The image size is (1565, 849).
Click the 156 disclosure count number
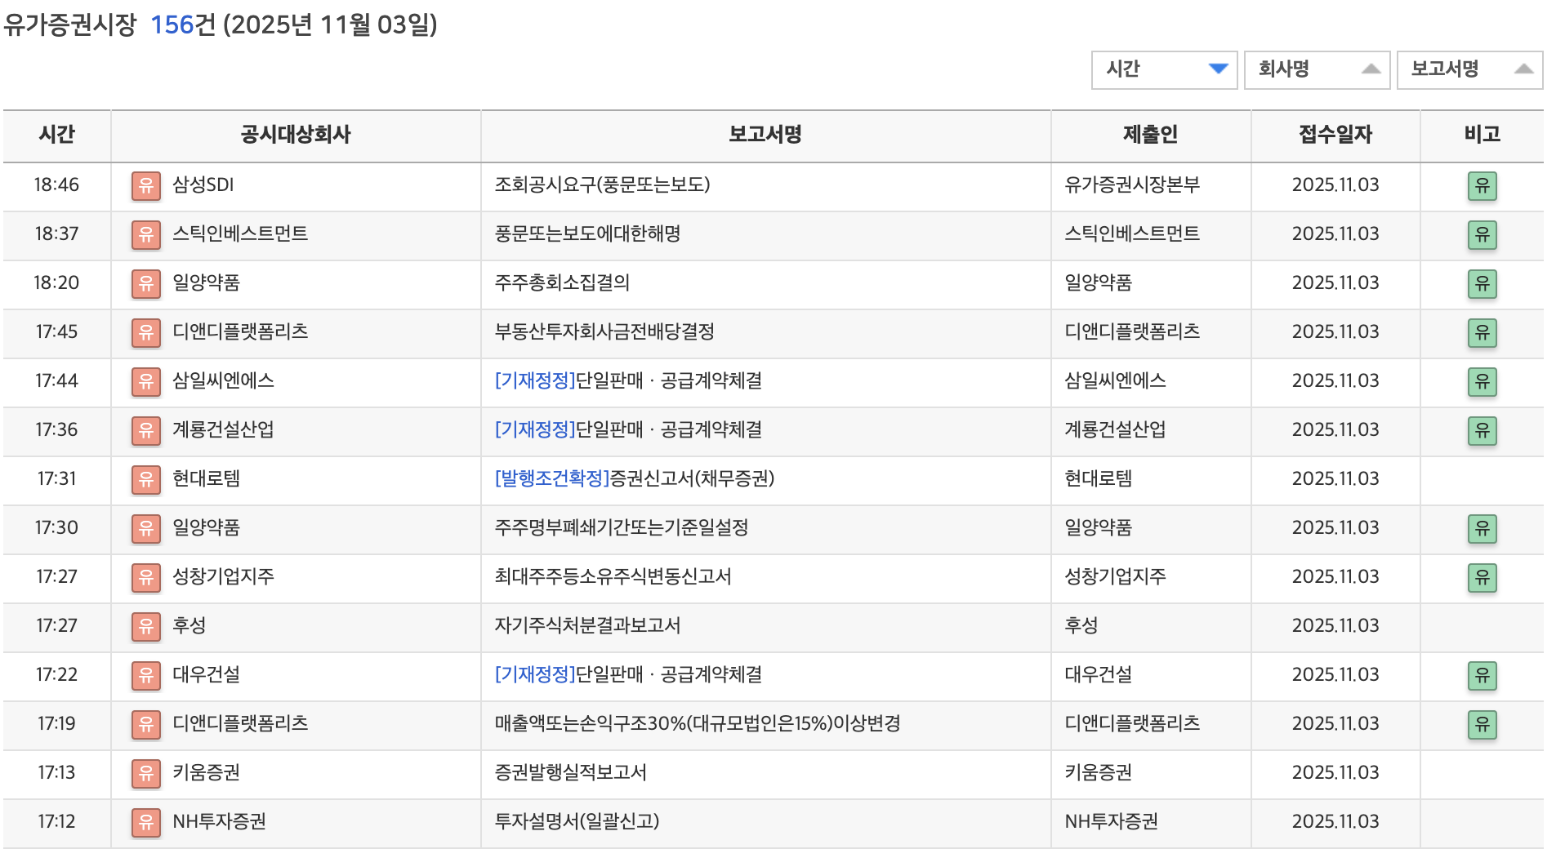pos(172,24)
